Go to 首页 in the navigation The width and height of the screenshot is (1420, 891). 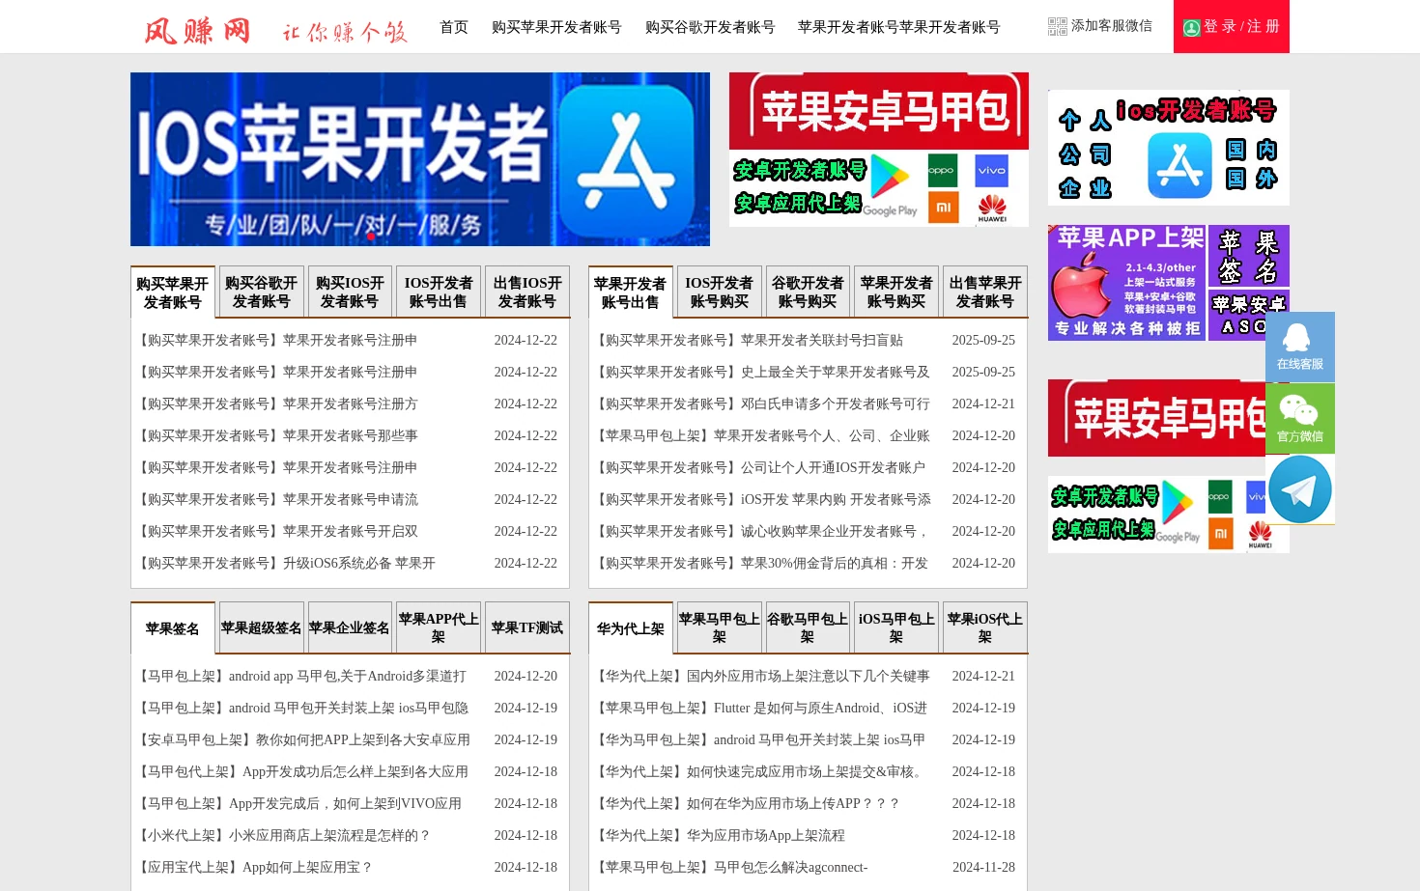(x=454, y=27)
